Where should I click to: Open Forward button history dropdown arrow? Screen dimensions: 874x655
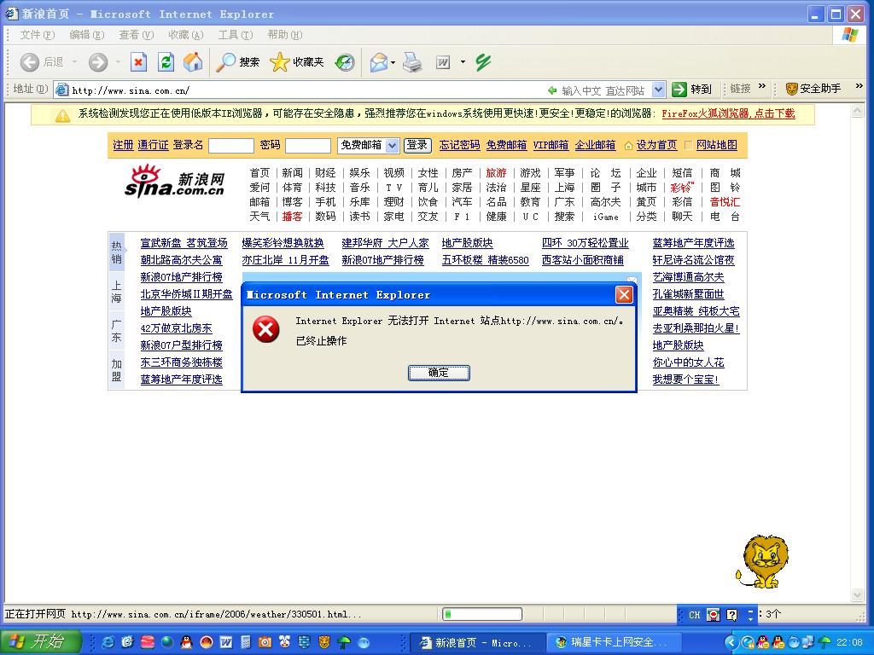pyautogui.click(x=118, y=61)
